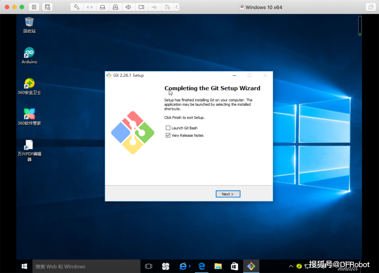
Task: Select the 360软件管家 desktop shortcut
Action: click(x=29, y=117)
